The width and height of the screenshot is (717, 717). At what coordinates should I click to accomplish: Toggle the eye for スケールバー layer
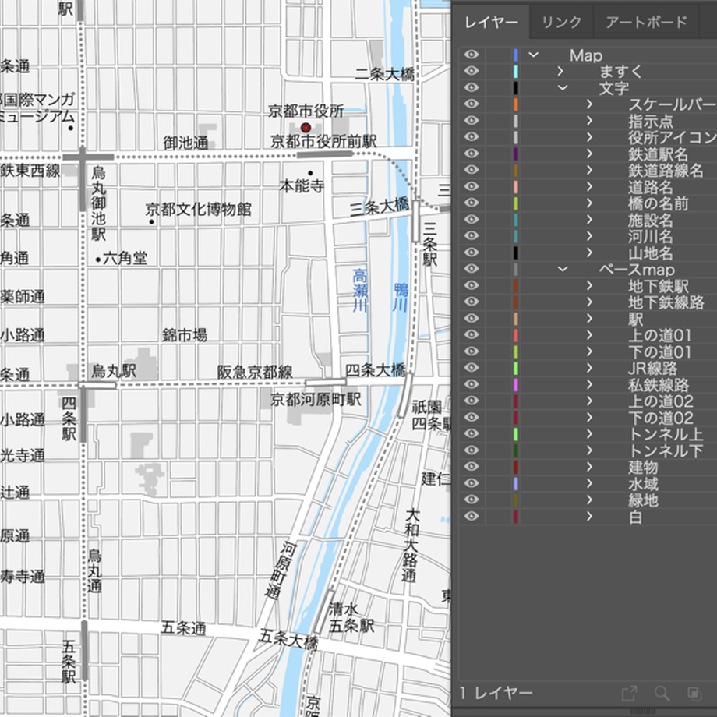pyautogui.click(x=472, y=104)
